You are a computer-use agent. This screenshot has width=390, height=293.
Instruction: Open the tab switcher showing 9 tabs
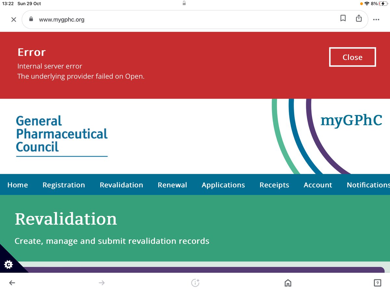(377, 283)
